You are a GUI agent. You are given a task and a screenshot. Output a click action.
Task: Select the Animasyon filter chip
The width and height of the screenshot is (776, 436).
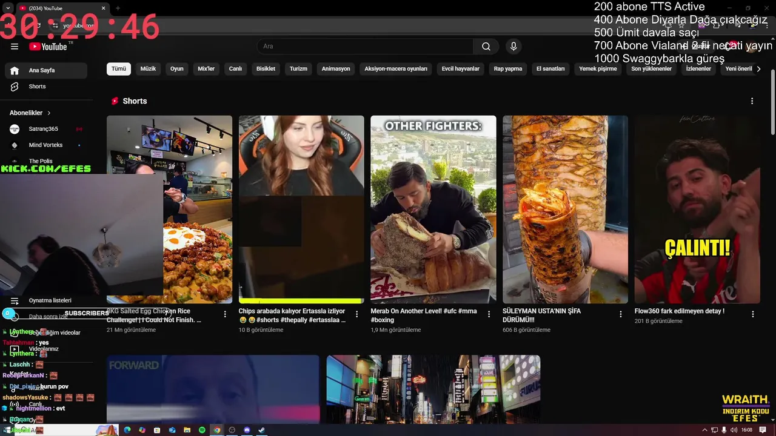336,69
